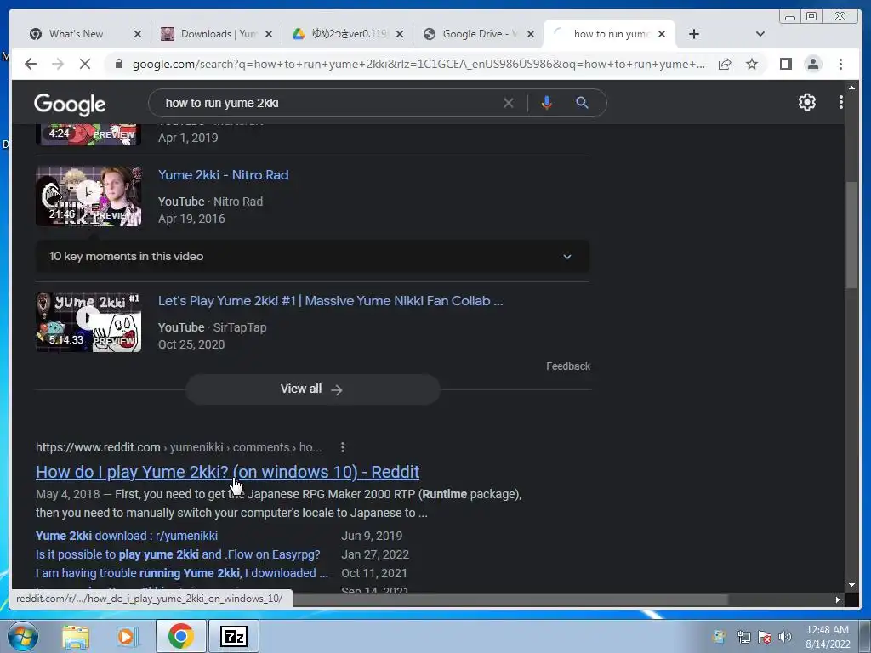The image size is (871, 653).
Task: Close the how to run yume tab
Action: [x=662, y=34]
